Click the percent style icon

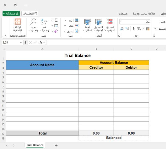(139, 29)
